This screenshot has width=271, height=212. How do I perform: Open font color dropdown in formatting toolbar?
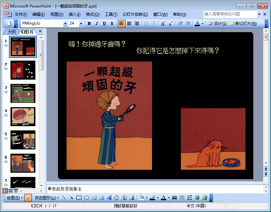[x=203, y=24]
